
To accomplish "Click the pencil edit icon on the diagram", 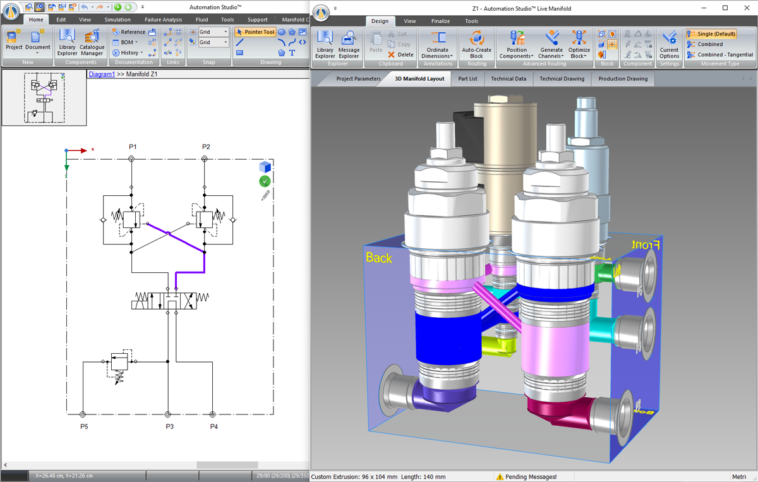I will point(265,195).
